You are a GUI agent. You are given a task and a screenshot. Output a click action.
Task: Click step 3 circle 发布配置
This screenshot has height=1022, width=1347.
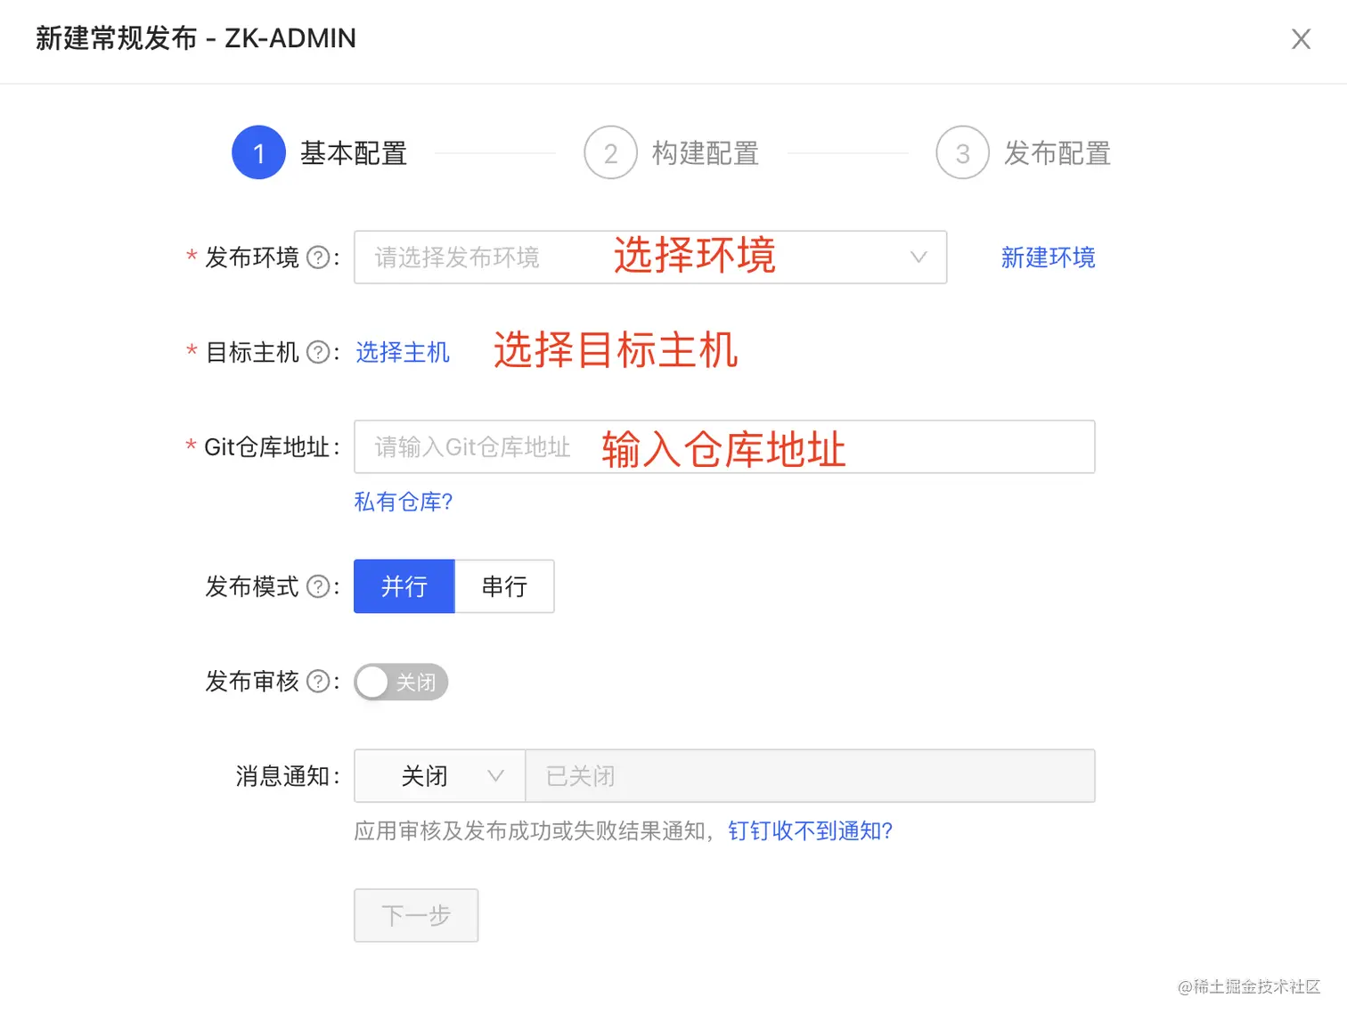962,153
